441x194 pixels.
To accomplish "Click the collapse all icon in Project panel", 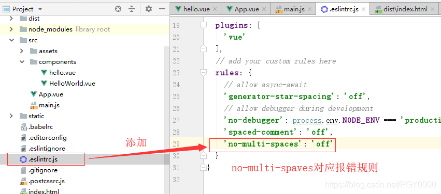I will (132, 9).
